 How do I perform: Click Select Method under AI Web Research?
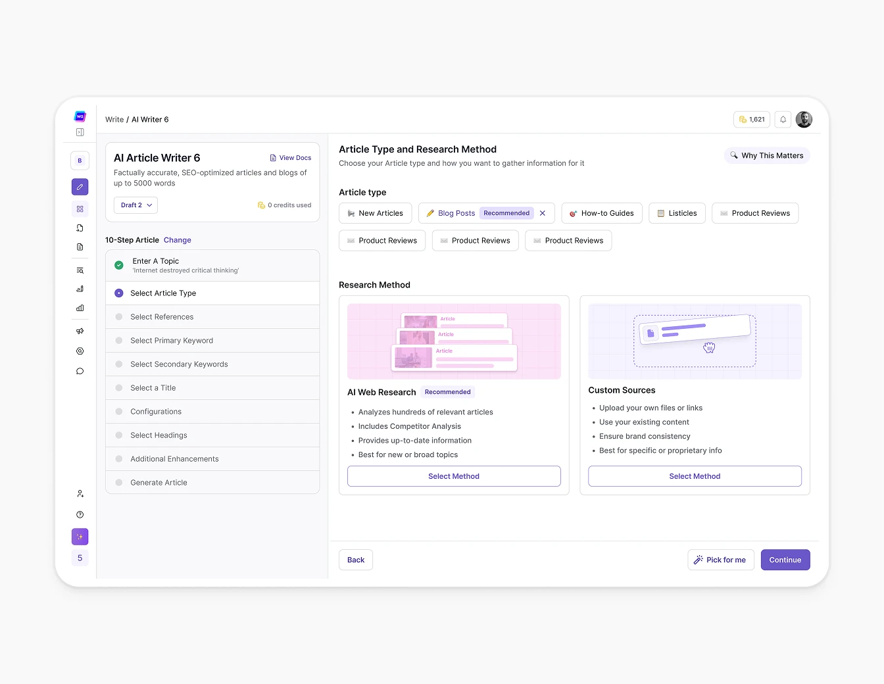[453, 476]
